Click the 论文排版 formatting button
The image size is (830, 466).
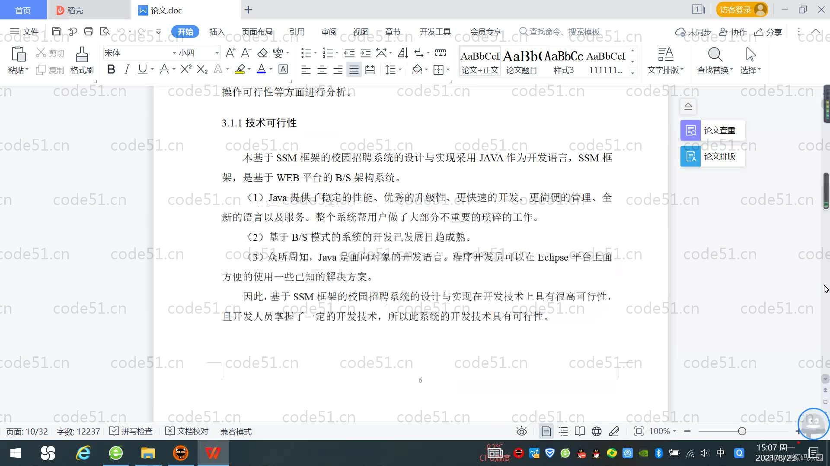pos(712,157)
